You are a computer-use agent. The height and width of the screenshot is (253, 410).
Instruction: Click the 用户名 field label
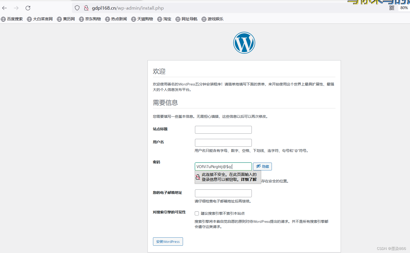coord(158,142)
